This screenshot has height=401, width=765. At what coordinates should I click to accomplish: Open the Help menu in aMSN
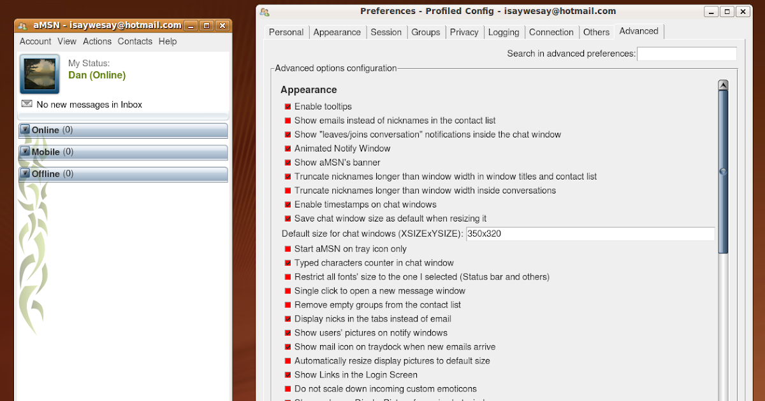pos(168,41)
